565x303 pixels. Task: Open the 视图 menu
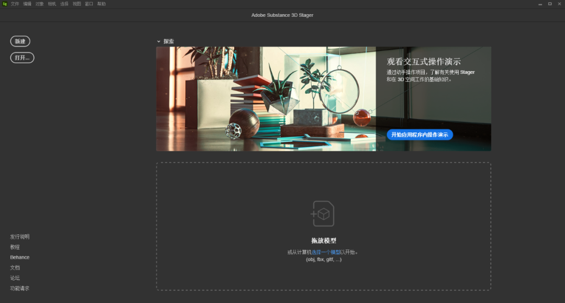point(77,4)
